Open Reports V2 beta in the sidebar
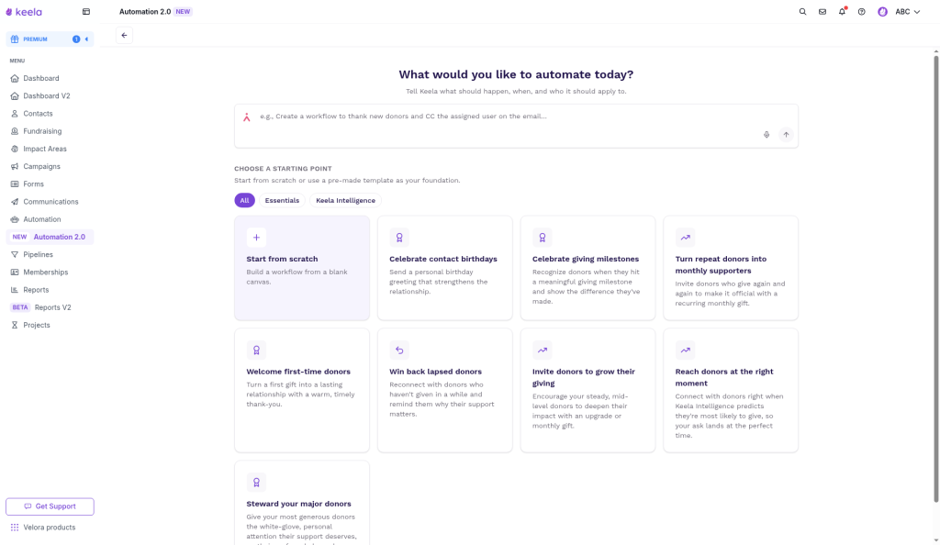This screenshot has width=940, height=545. (x=50, y=307)
